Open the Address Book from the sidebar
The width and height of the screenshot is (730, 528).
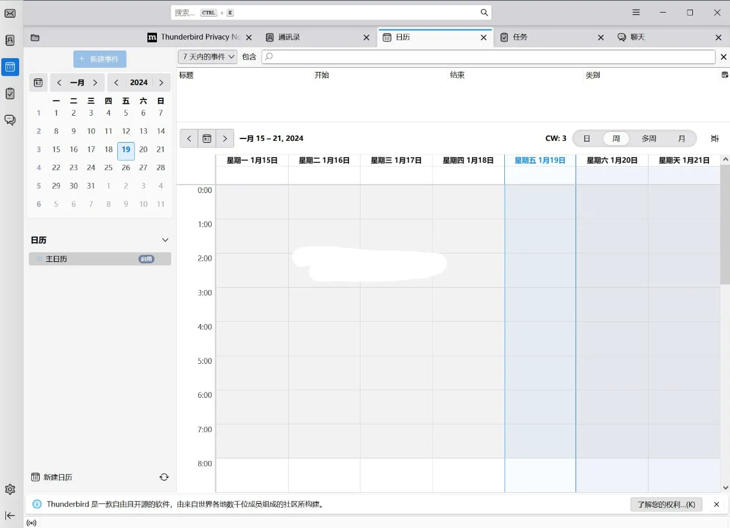point(10,40)
